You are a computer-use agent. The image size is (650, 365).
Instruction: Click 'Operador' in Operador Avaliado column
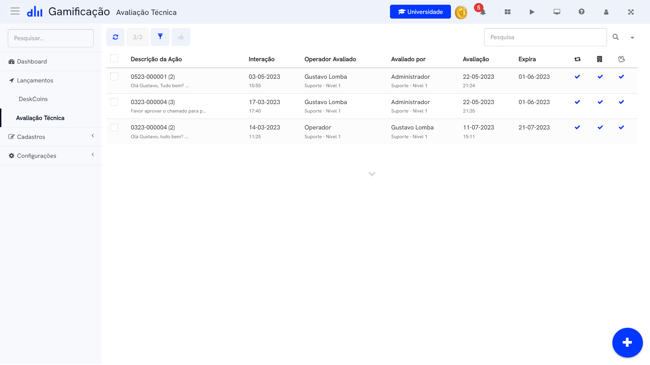click(318, 127)
